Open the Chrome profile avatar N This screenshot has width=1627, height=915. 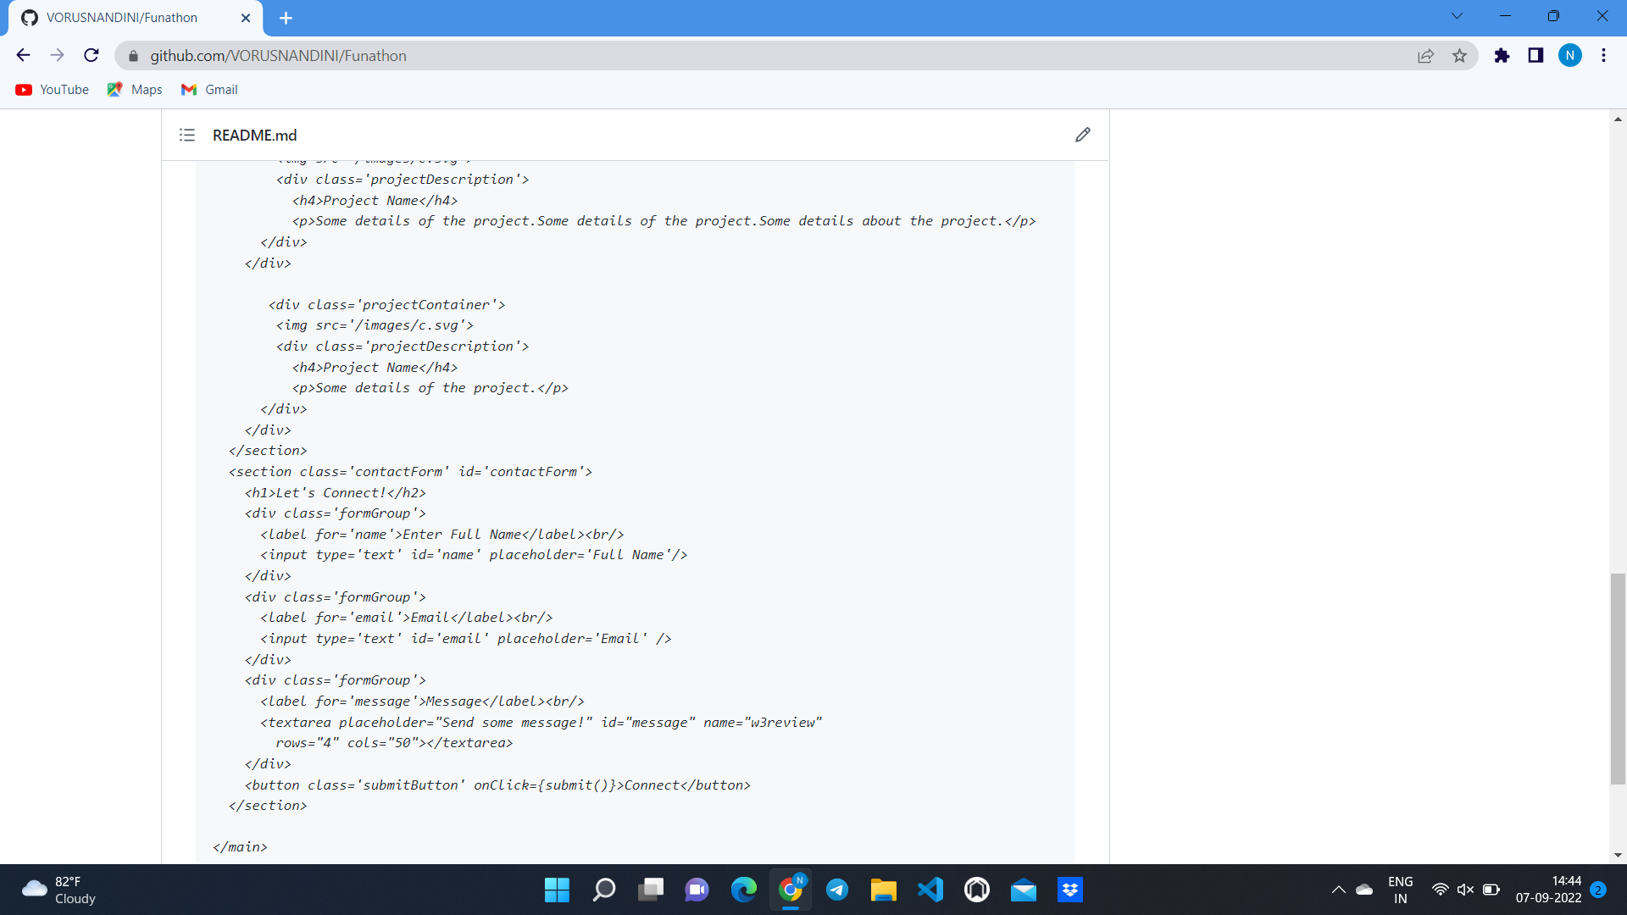pos(1569,56)
